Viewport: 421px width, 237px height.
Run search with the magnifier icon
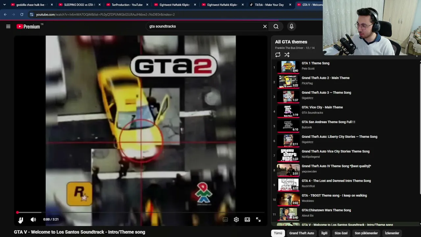276,26
